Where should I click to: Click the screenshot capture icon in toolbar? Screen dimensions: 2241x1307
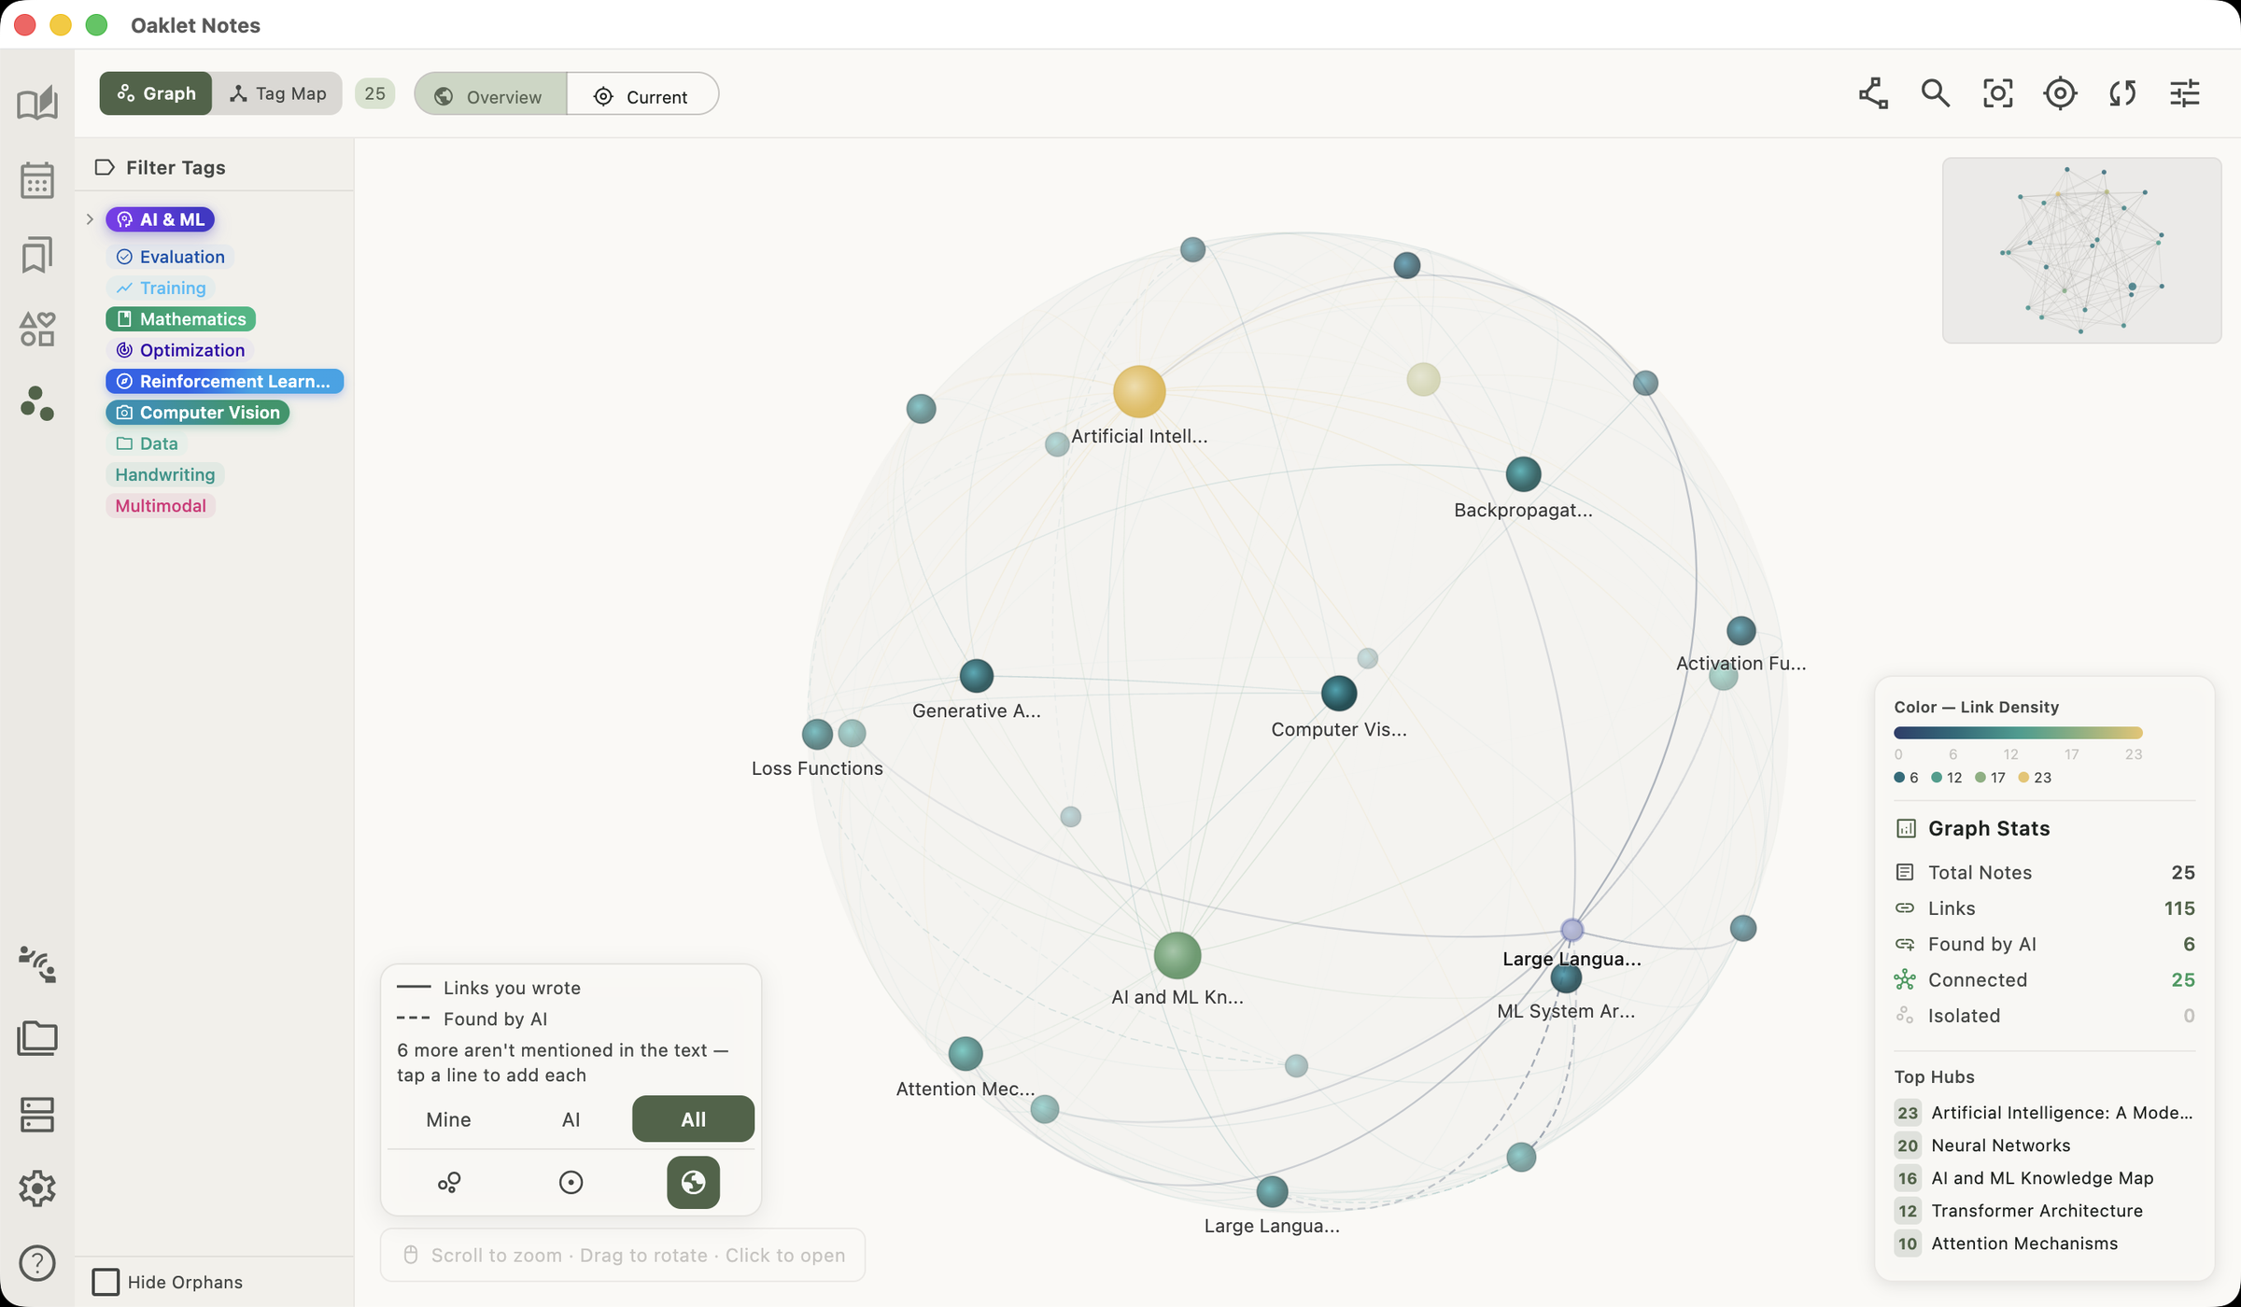pyautogui.click(x=1998, y=93)
